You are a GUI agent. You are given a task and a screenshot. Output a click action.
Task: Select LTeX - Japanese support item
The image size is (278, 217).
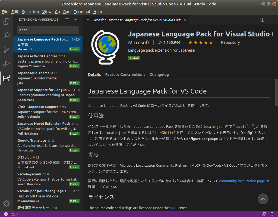point(48,111)
